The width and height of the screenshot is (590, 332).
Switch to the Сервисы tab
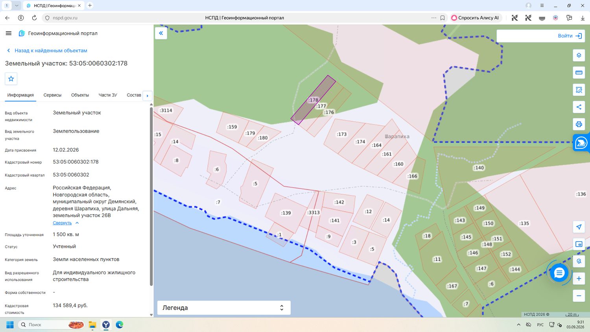pos(52,95)
